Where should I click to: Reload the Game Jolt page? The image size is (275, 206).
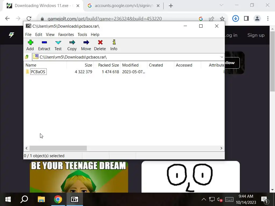tap(29, 19)
